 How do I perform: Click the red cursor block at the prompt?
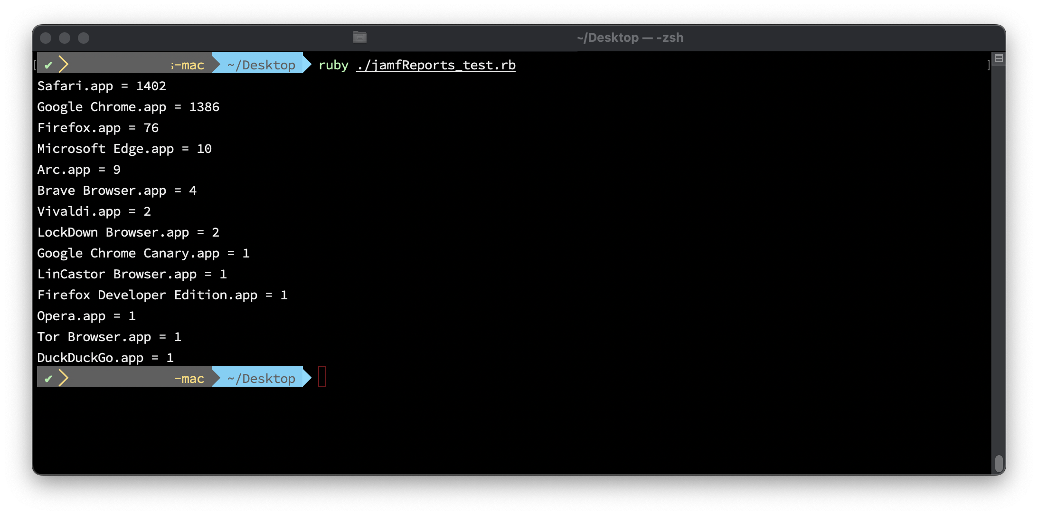click(x=322, y=377)
